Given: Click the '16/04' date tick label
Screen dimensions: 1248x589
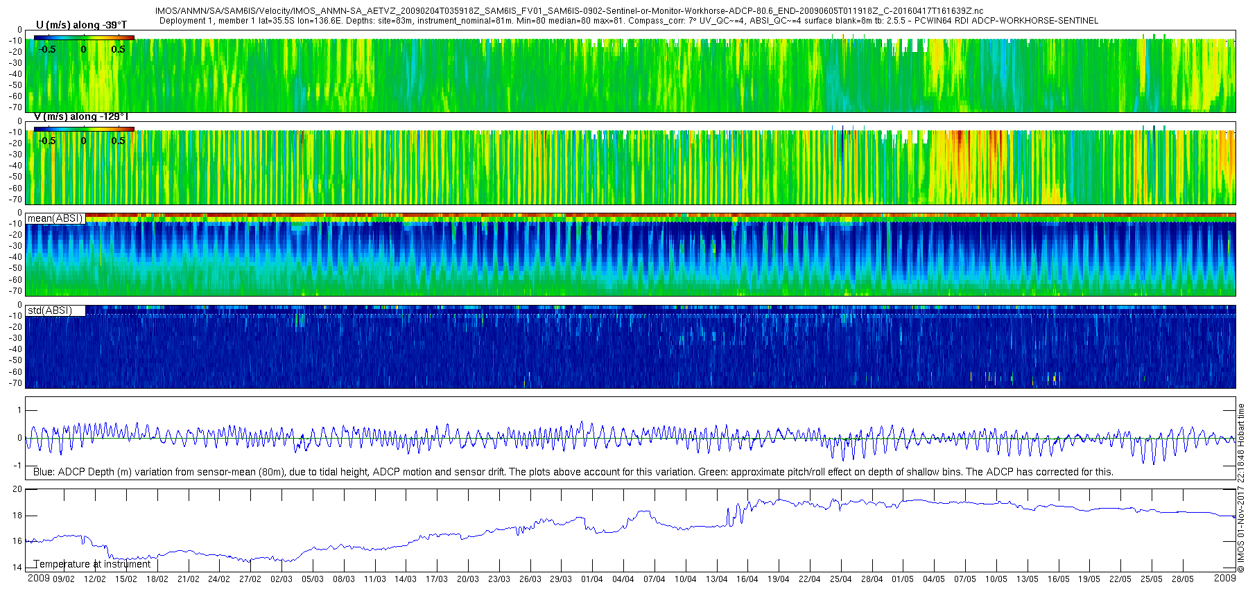Looking at the screenshot, I should click(747, 579).
